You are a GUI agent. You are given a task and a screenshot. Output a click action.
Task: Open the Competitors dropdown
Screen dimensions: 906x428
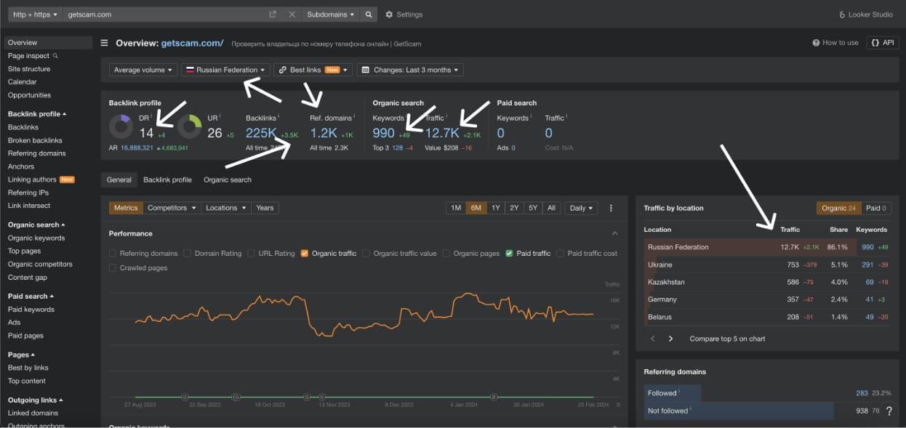click(x=172, y=208)
